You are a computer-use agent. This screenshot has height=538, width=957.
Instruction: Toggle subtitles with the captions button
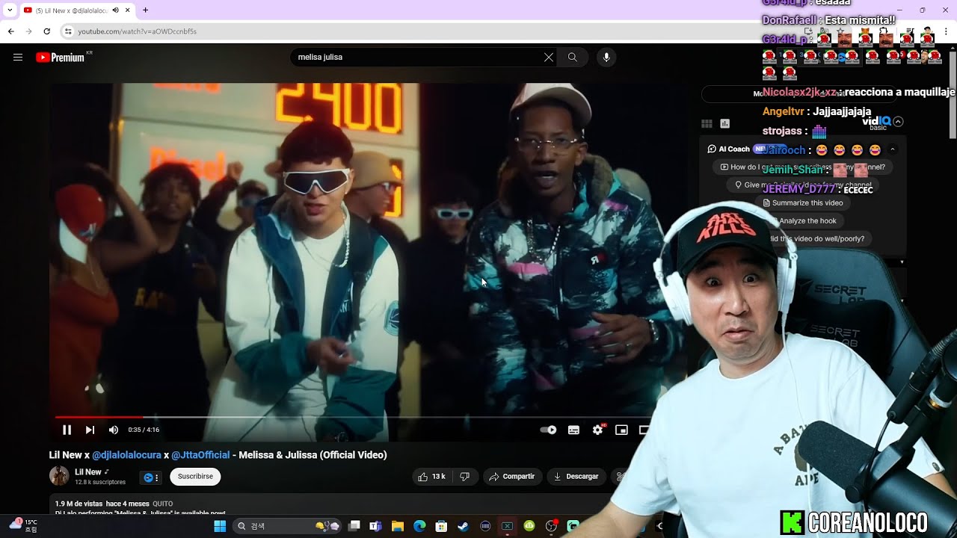point(573,430)
